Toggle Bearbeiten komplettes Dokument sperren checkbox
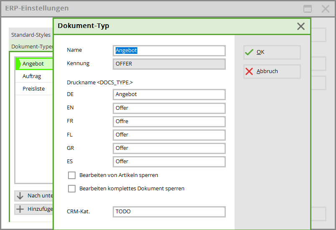The height and width of the screenshot is (230, 336). coord(72,189)
